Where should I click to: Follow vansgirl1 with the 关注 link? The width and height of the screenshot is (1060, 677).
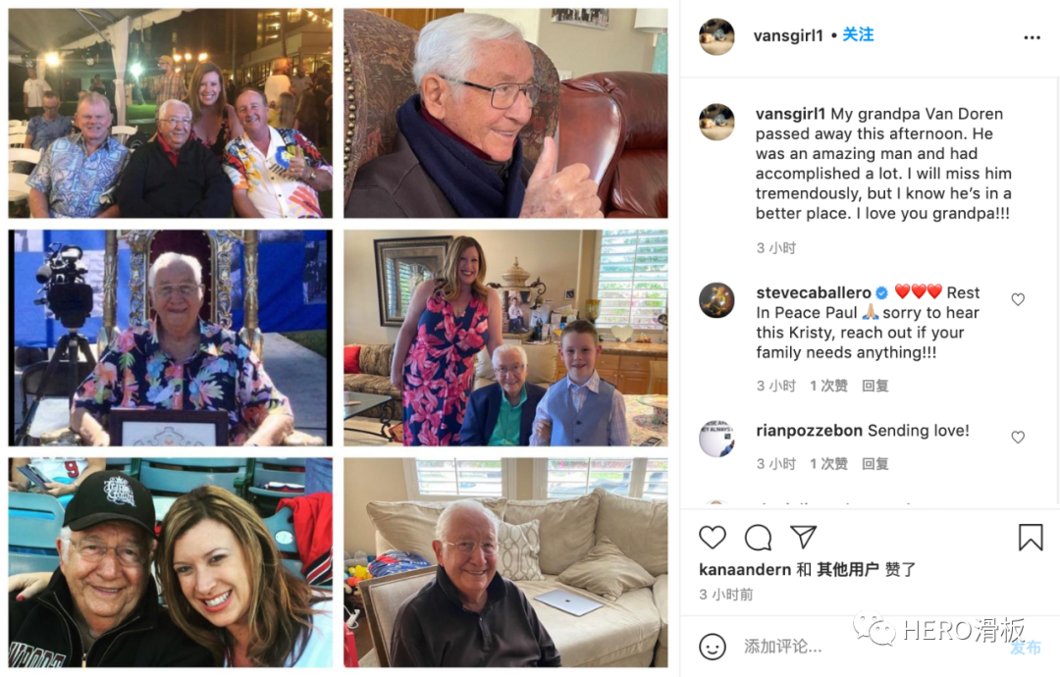[x=858, y=34]
